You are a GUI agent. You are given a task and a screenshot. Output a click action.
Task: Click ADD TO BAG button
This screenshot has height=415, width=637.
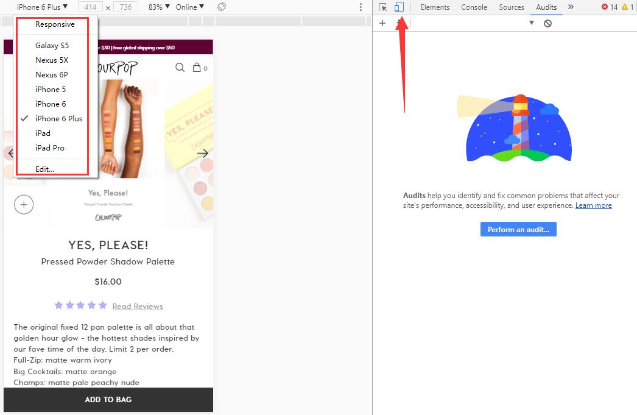pos(108,400)
